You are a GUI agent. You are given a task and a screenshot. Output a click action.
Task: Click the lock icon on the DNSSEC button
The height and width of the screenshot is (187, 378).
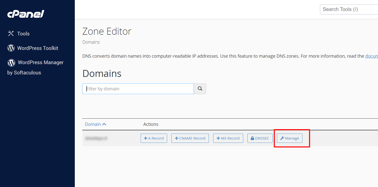click(x=252, y=138)
